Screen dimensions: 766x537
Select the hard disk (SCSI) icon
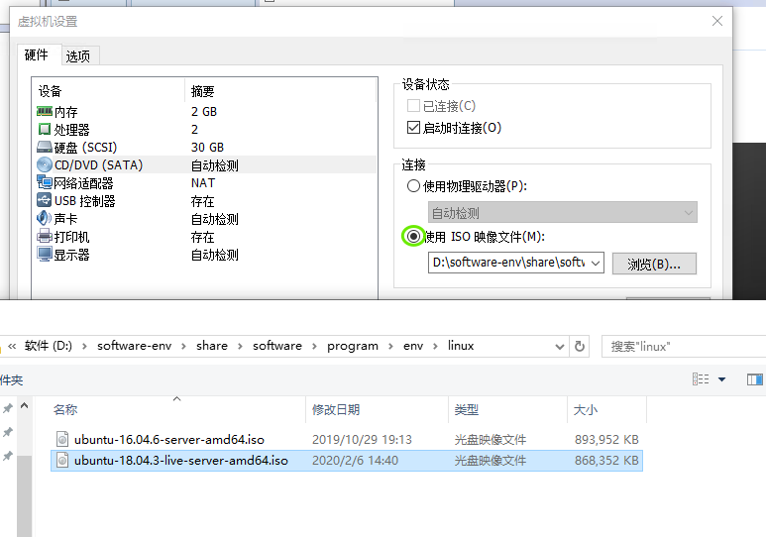point(45,147)
